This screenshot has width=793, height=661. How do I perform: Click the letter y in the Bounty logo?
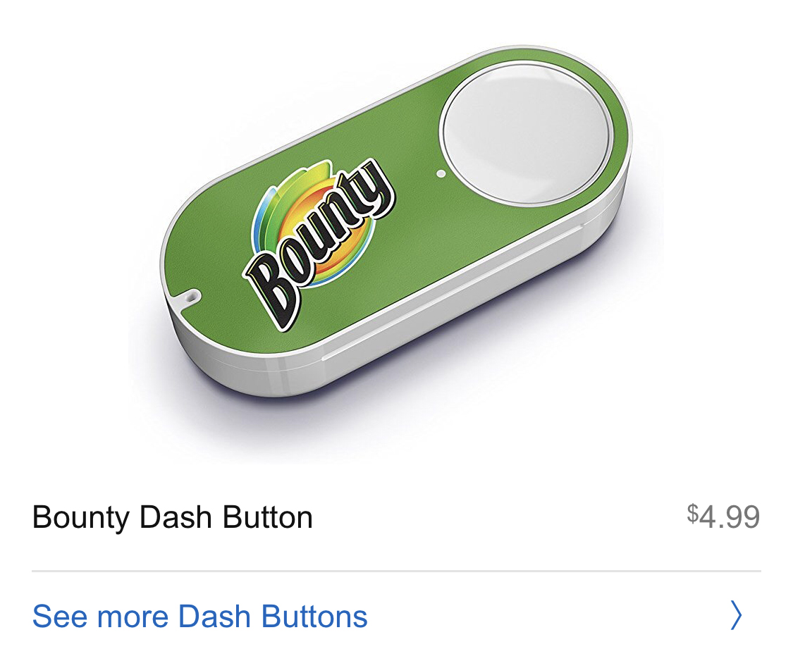374,187
